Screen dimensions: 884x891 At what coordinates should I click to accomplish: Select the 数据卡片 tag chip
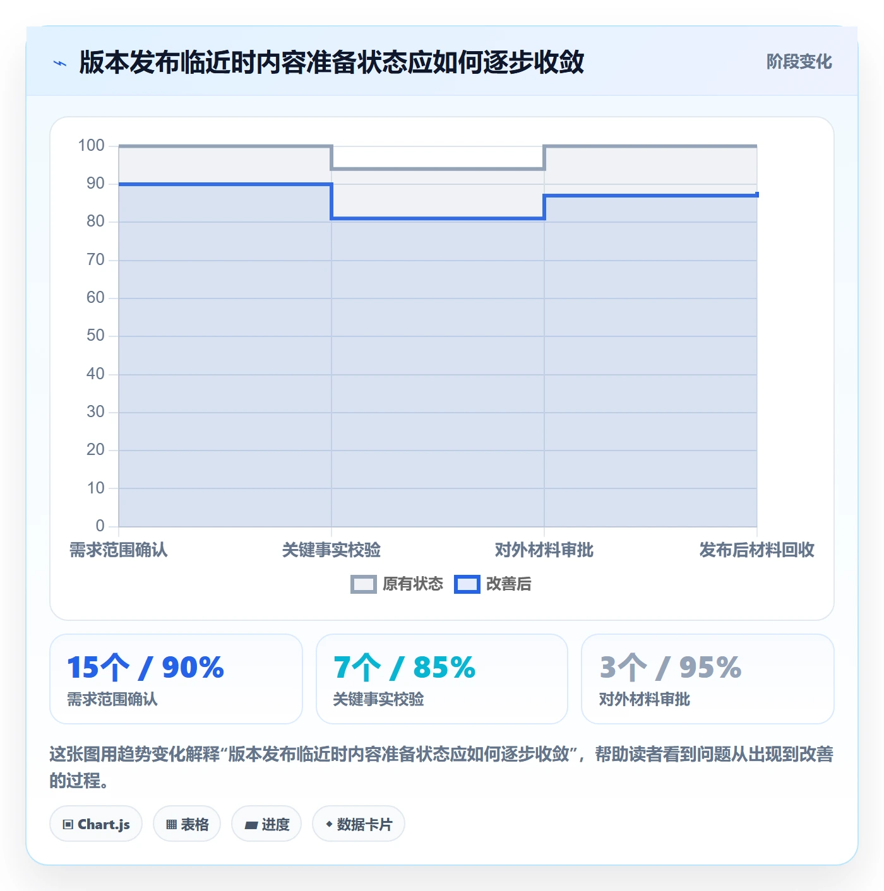click(x=359, y=823)
